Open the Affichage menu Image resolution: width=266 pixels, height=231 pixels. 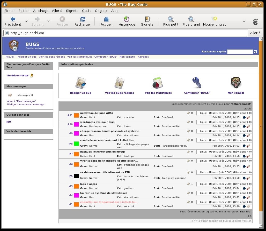pyautogui.click(x=41, y=11)
